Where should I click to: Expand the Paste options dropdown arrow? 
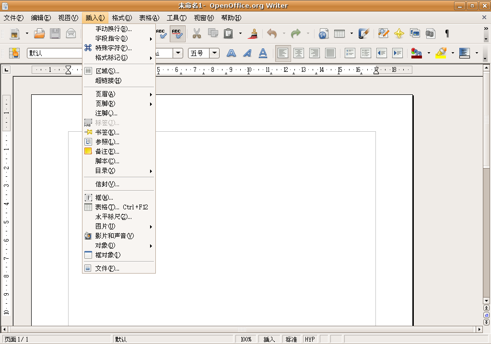tap(241, 34)
